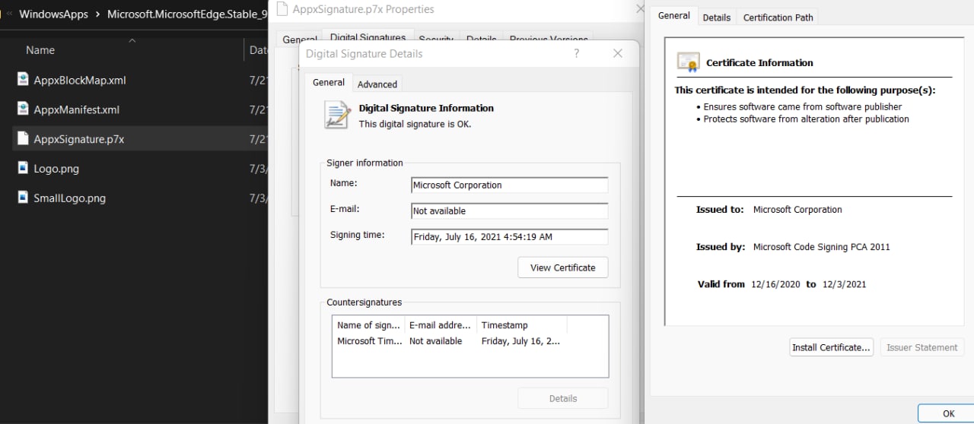The image size is (974, 424).
Task: Click the View Certificate button
Action: 563,267
